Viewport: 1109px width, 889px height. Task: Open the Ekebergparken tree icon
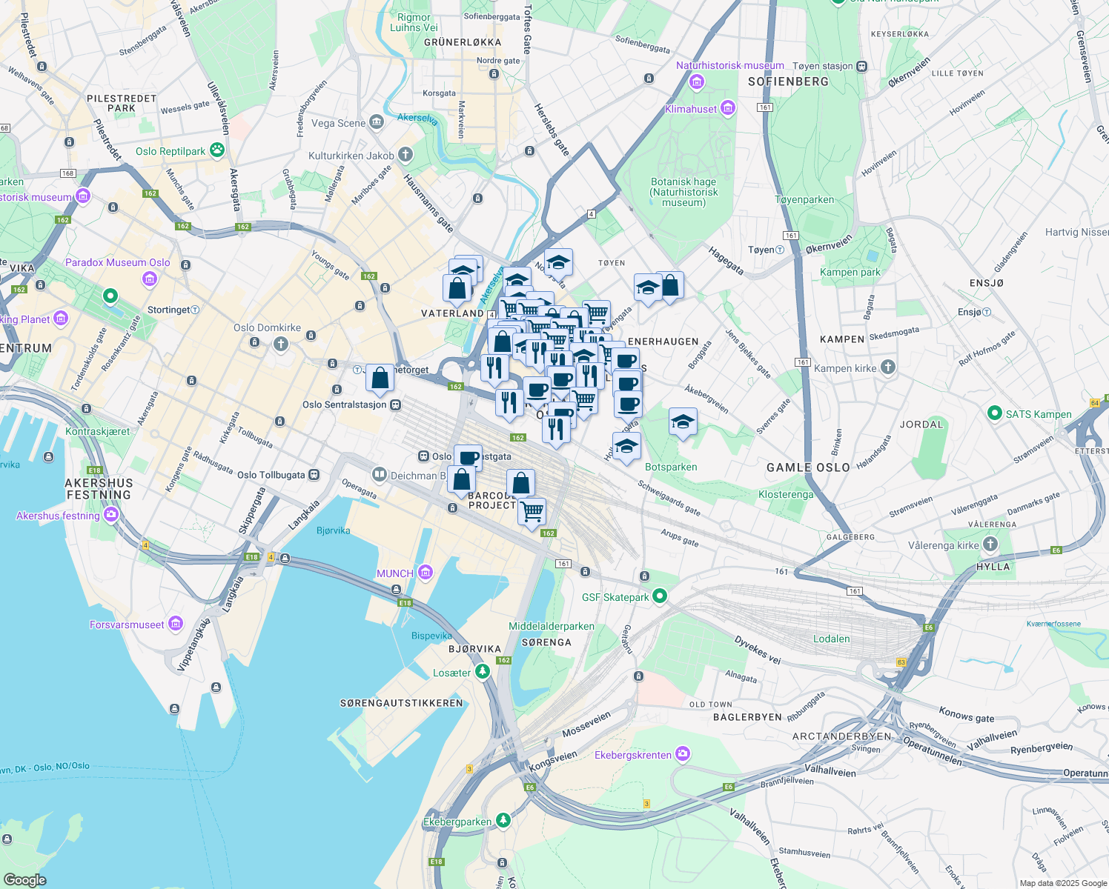(x=503, y=820)
